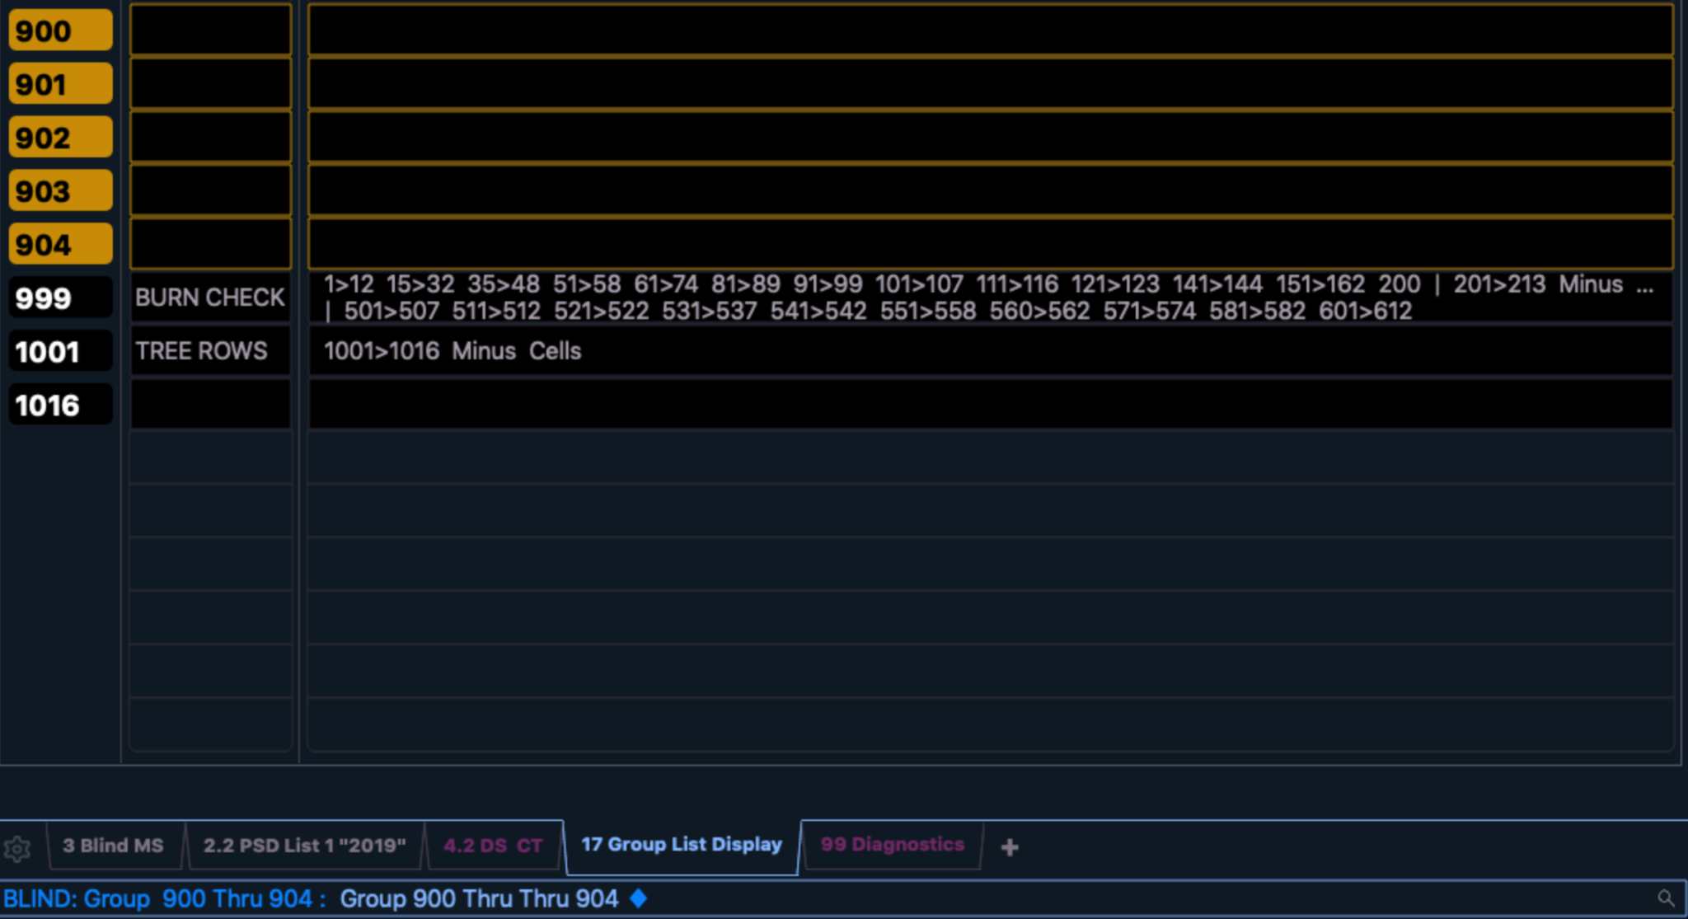Click the BURN CHECK label cell
The width and height of the screenshot is (1688, 919).
(210, 298)
